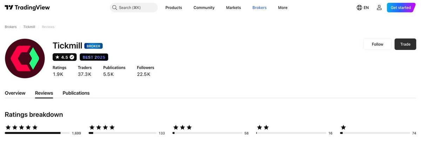Go to Brokers breadcrumb link
The height and width of the screenshot is (141, 421).
(11, 27)
